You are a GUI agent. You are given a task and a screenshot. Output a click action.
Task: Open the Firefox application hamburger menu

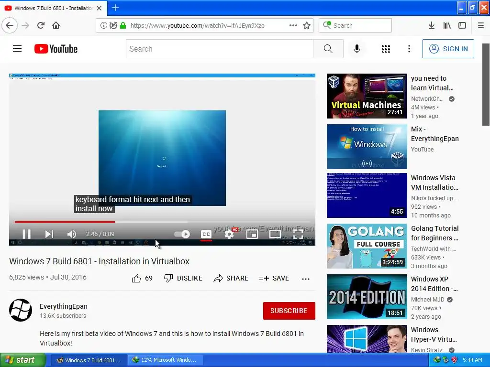point(481,25)
